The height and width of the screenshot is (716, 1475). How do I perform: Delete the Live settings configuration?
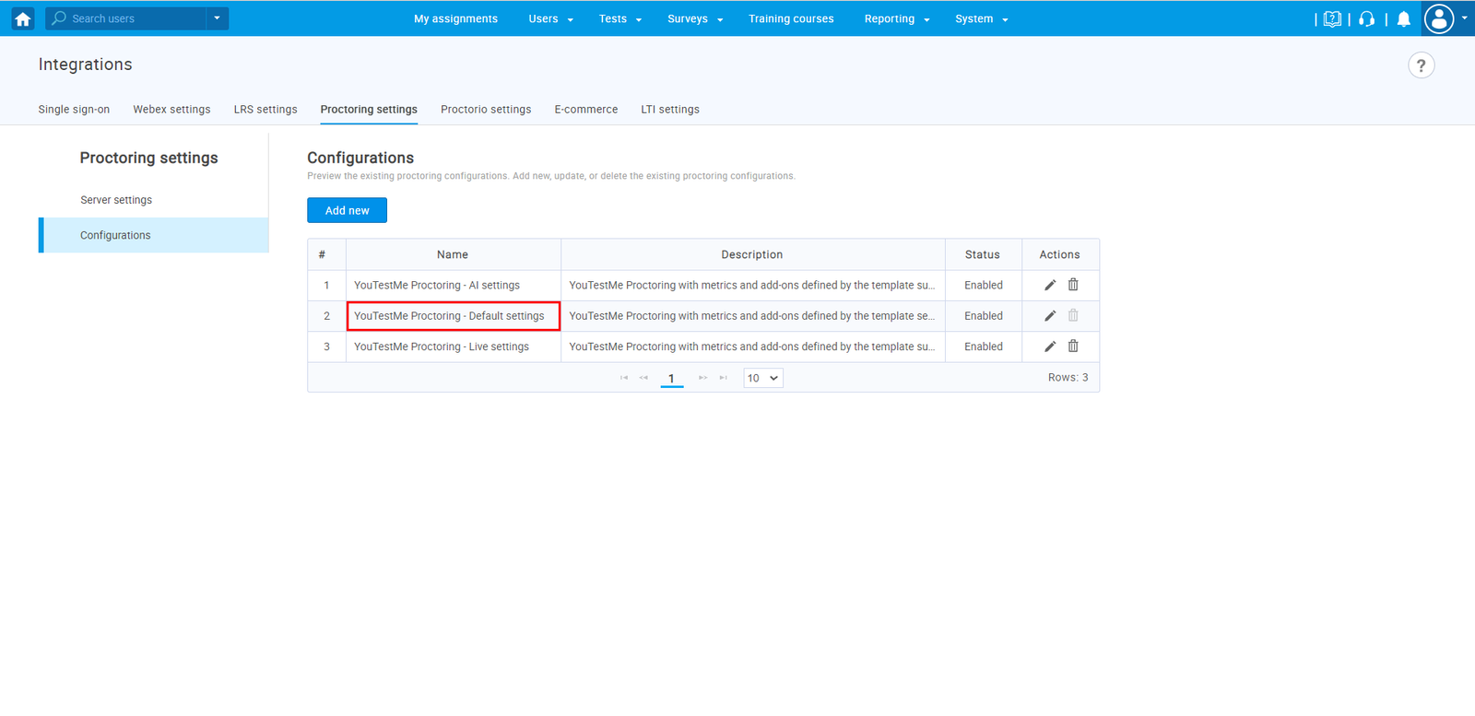1073,346
